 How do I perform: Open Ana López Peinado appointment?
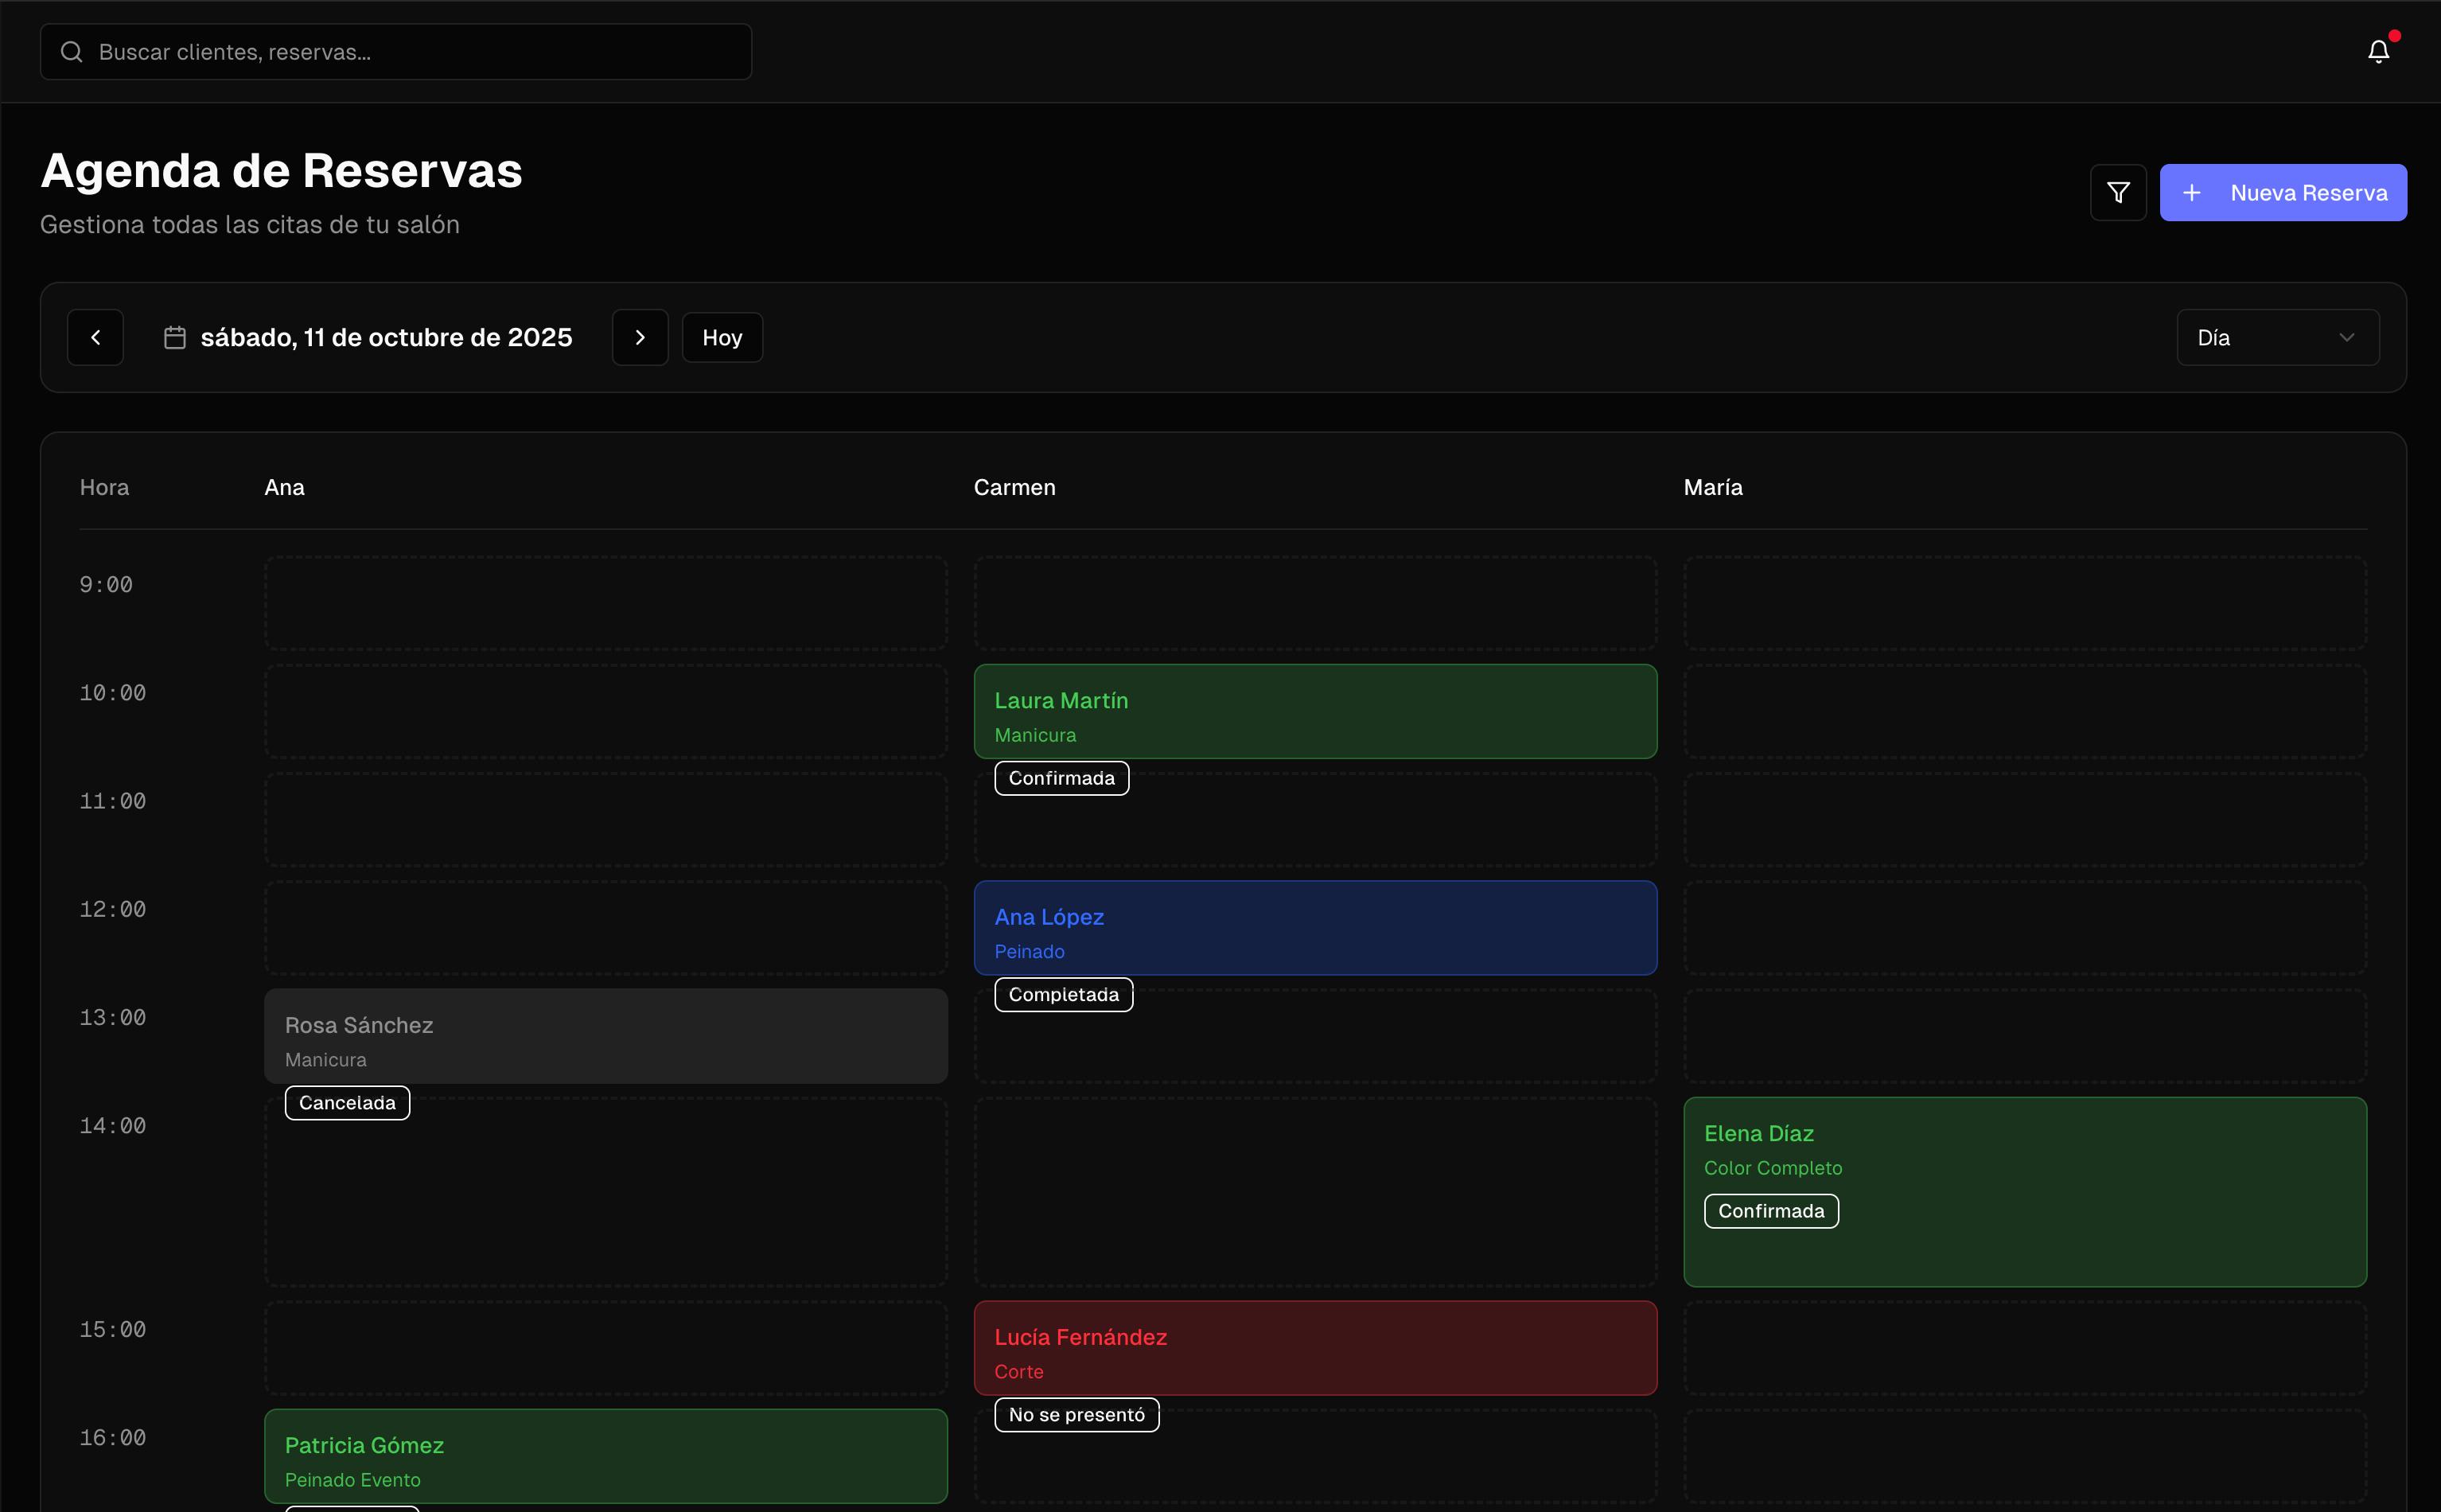tap(1314, 928)
